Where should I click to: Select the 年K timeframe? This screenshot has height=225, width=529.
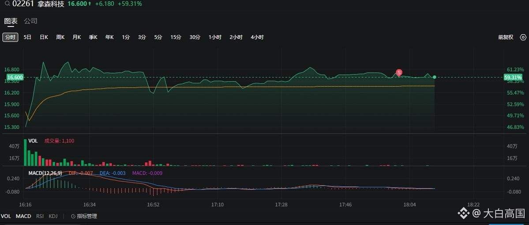(x=109, y=37)
